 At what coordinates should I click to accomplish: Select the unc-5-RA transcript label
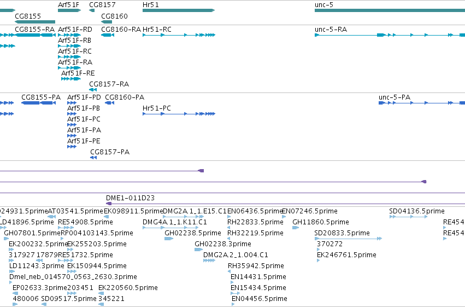point(331,30)
